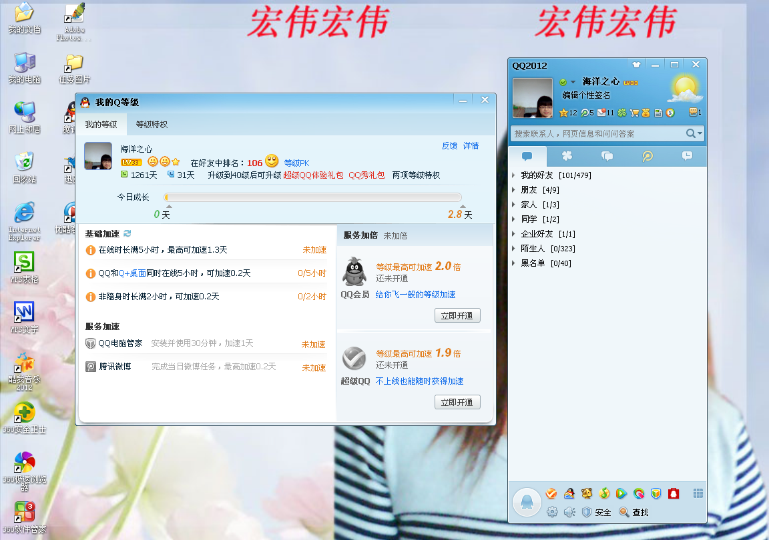Open application manager grid icon

tap(698, 493)
